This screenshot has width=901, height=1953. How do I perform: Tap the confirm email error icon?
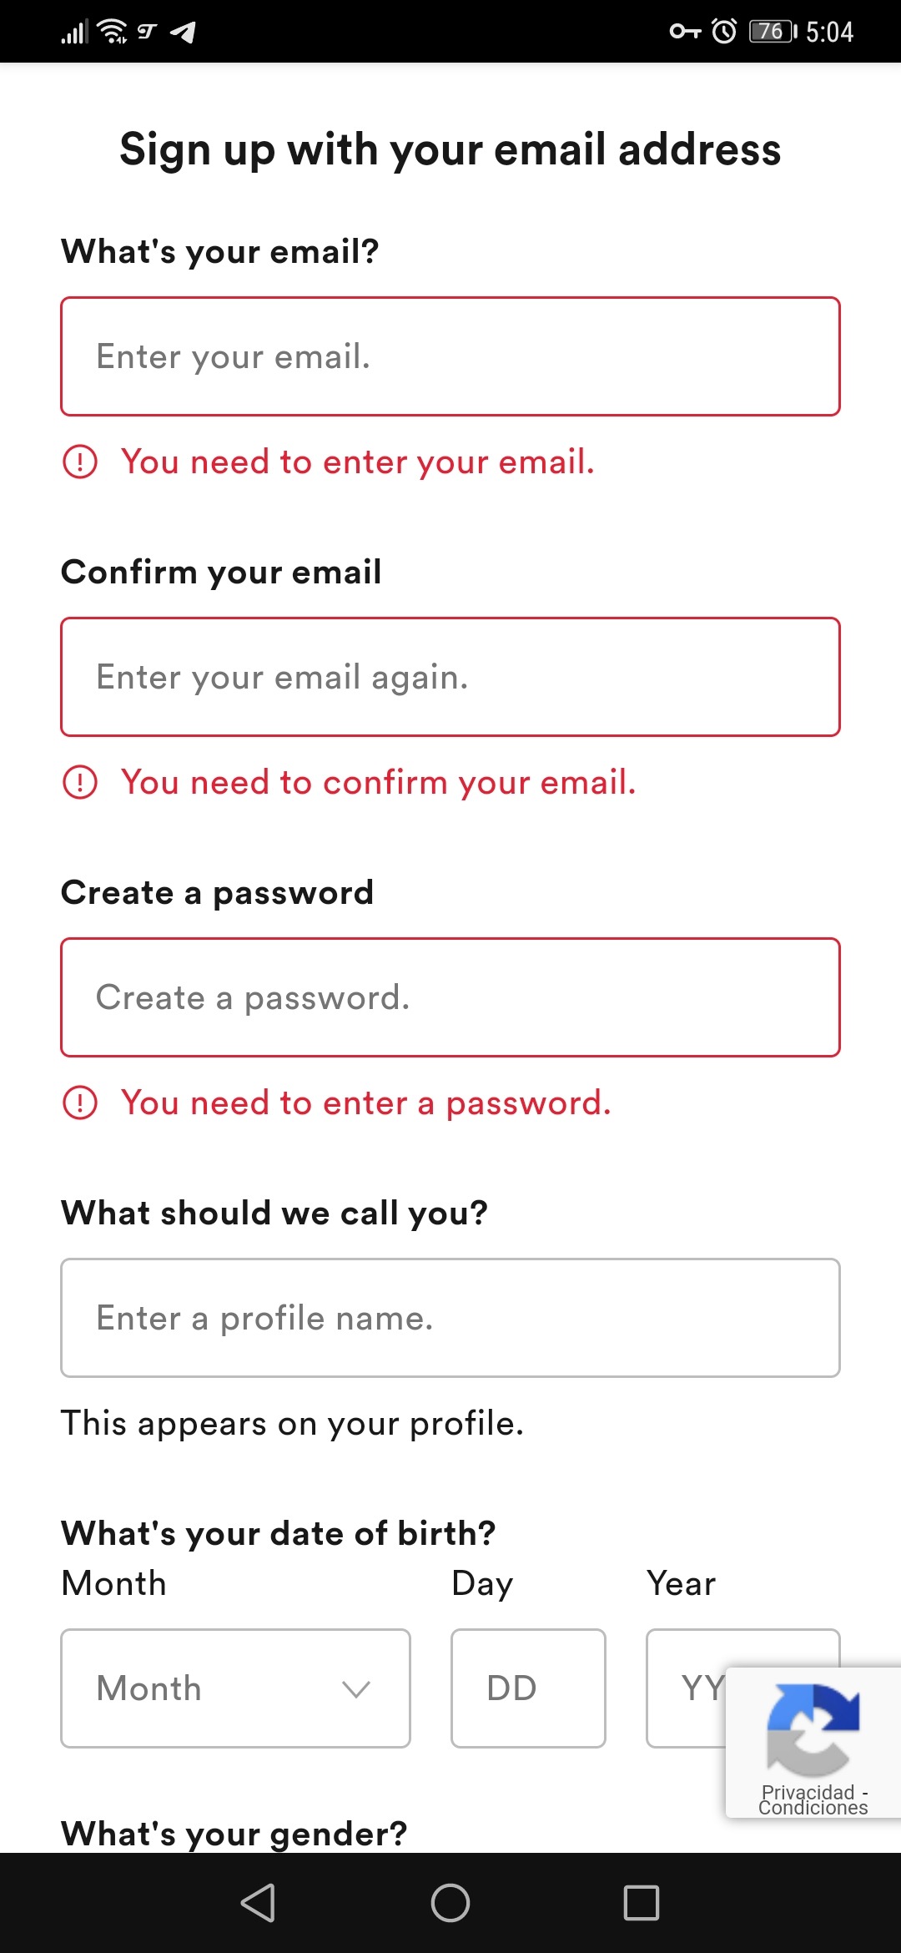[x=80, y=782]
